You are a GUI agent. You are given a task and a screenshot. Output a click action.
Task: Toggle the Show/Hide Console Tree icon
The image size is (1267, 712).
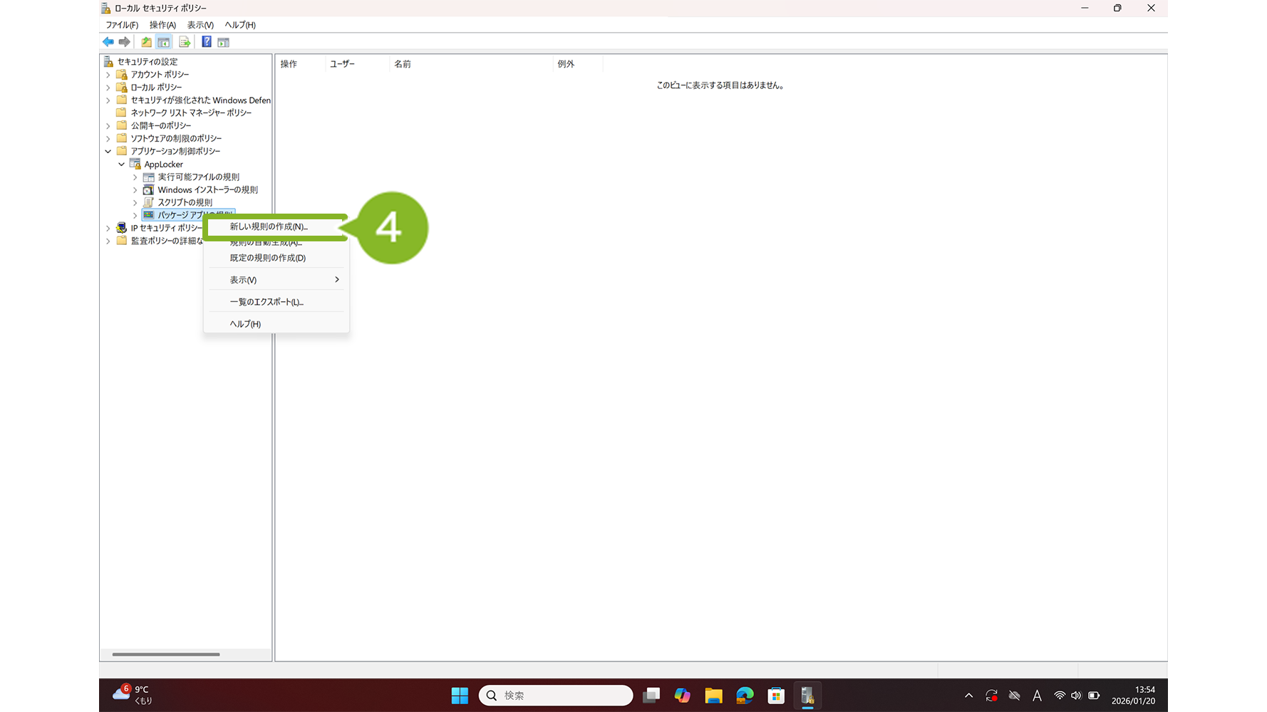163,42
